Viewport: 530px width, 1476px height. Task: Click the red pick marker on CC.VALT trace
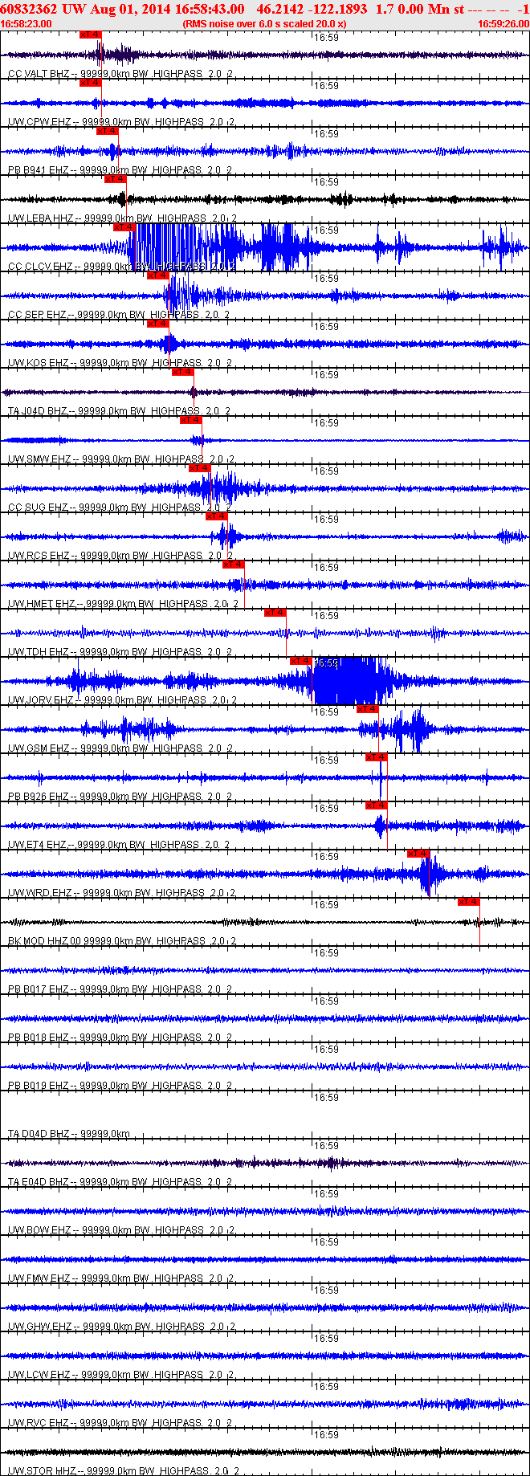pyautogui.click(x=91, y=35)
